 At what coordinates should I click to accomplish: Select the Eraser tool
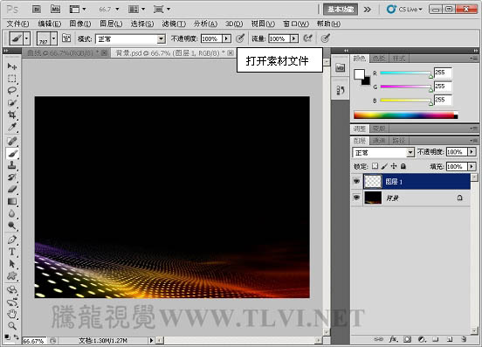(12, 189)
